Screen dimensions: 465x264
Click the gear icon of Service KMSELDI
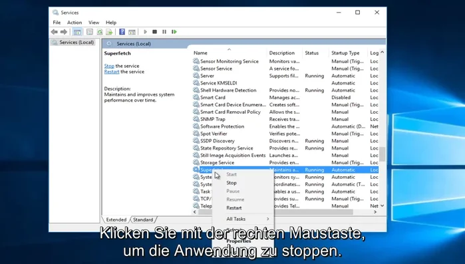point(196,83)
